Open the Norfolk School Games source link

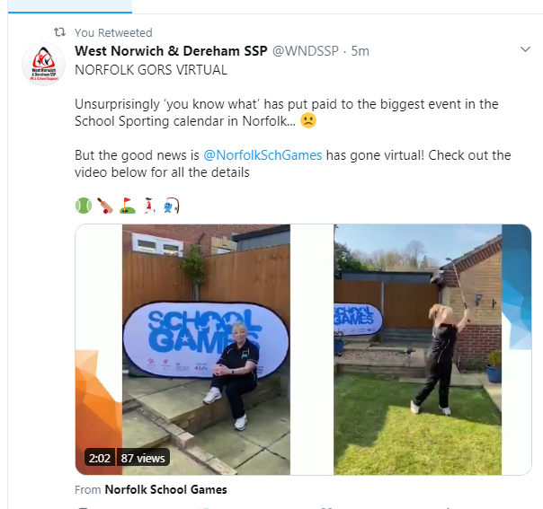[166, 489]
